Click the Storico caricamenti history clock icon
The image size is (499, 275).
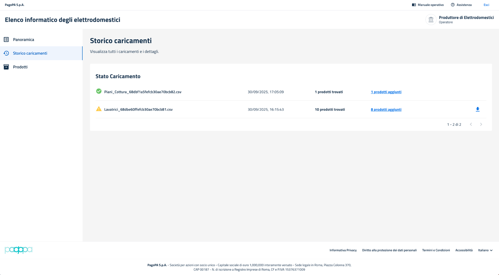[x=6, y=53]
